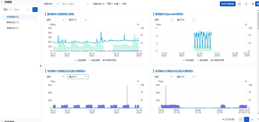Go to page 2 in pagination

(252, 119)
